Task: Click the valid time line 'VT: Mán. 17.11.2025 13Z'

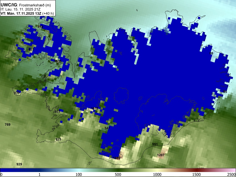Action: (21, 13)
